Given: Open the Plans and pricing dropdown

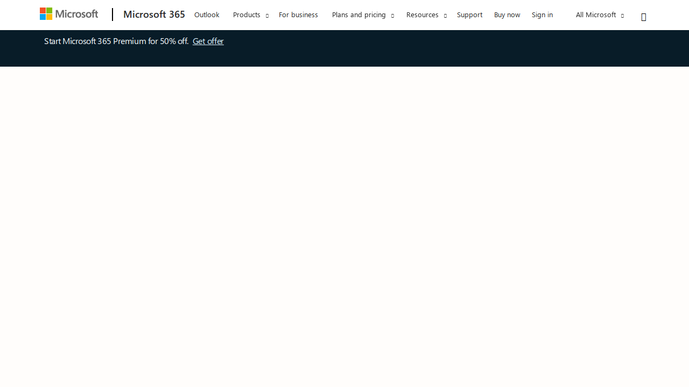Looking at the screenshot, I should (358, 15).
